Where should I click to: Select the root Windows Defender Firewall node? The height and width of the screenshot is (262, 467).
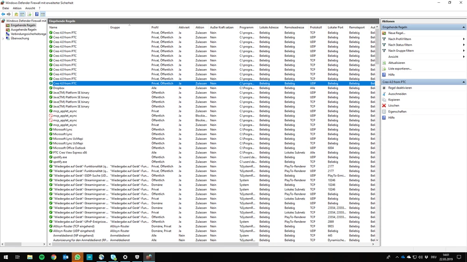(x=26, y=21)
